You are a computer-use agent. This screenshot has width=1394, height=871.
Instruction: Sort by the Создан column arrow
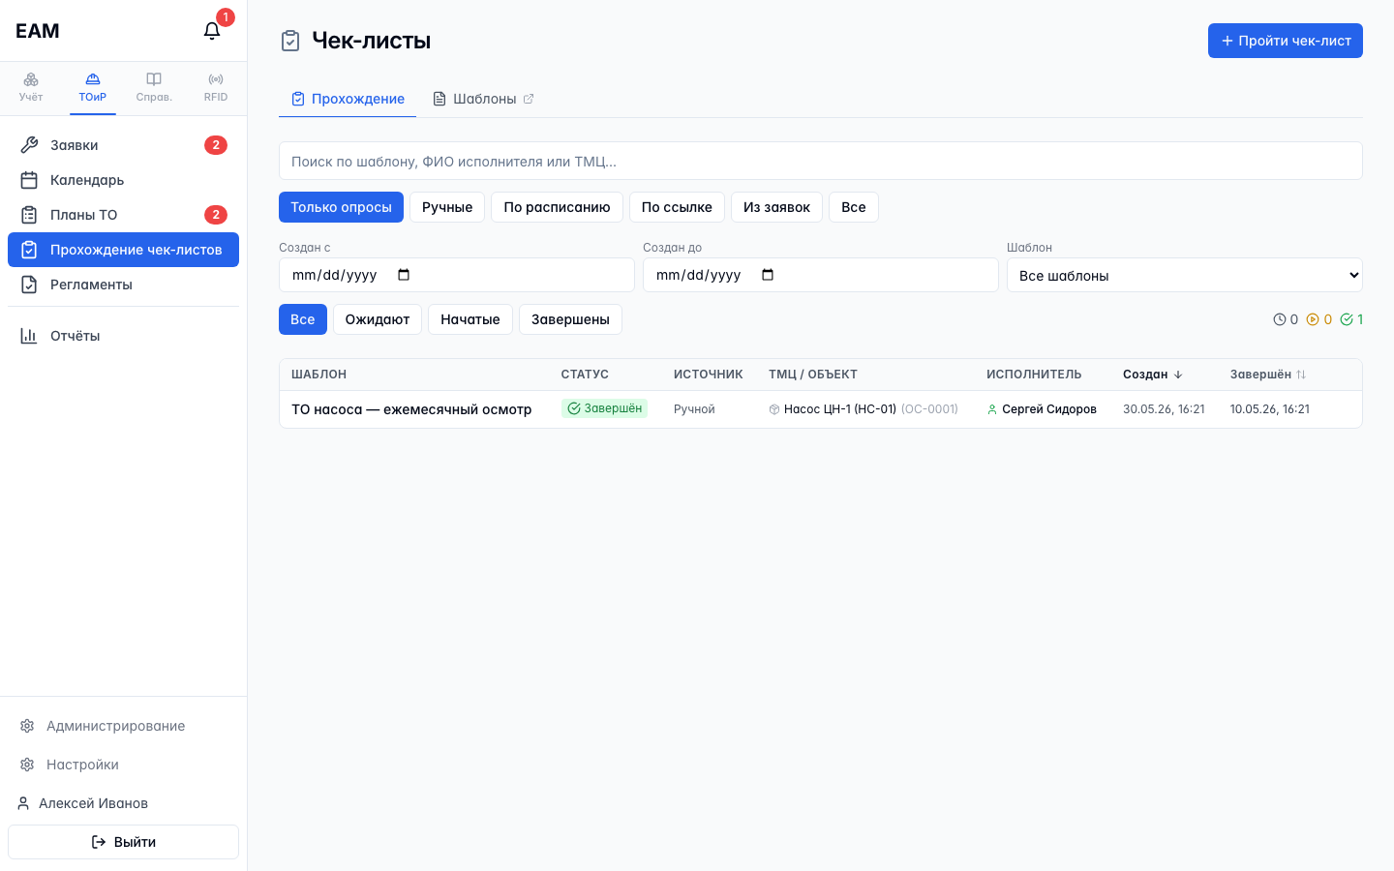tap(1178, 375)
